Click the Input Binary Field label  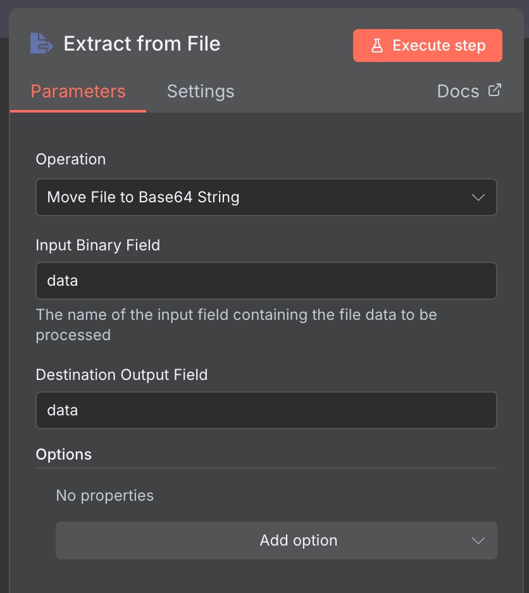coord(98,245)
